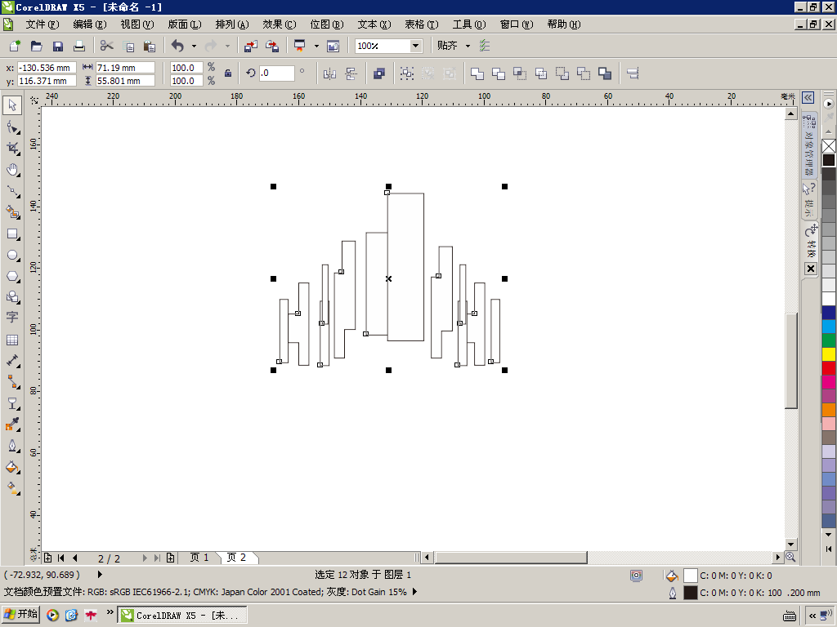Switch to 页 1 tab
The image size is (837, 627).
199,558
